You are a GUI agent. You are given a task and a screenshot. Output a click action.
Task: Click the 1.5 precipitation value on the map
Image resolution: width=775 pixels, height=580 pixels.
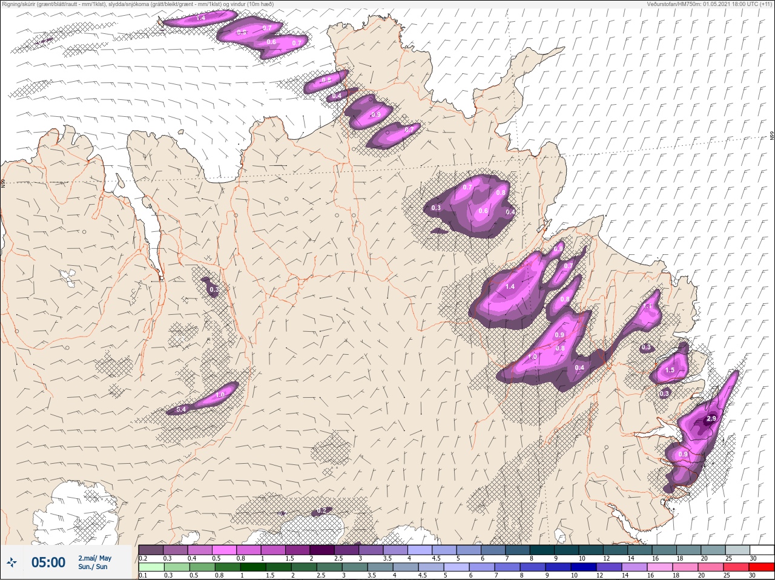pos(670,371)
